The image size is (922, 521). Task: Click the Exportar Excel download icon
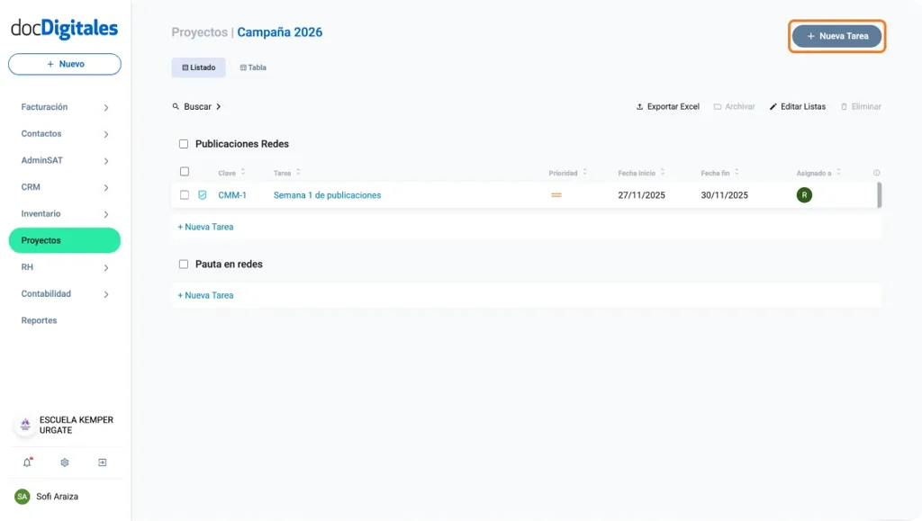click(x=638, y=106)
